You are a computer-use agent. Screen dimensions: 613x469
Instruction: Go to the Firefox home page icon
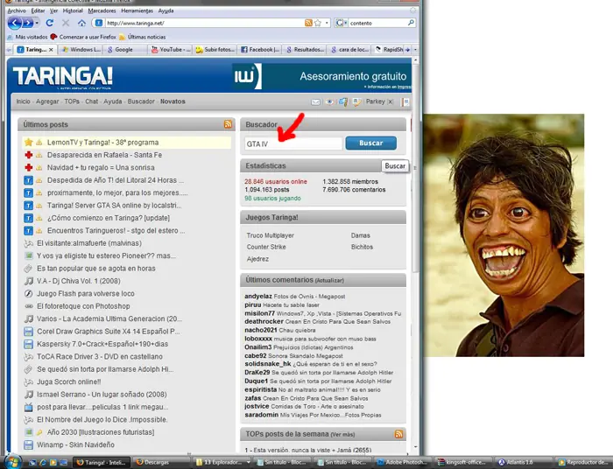pyautogui.click(x=81, y=23)
